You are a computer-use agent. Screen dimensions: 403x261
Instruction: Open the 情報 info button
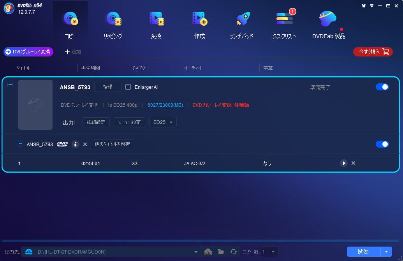(108, 87)
